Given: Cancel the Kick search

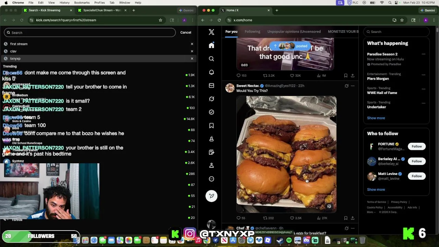Looking at the screenshot, I should tap(186, 33).
